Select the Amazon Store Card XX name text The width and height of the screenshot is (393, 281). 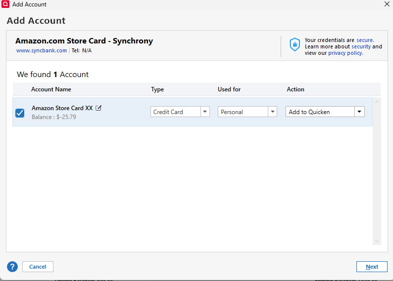62,108
